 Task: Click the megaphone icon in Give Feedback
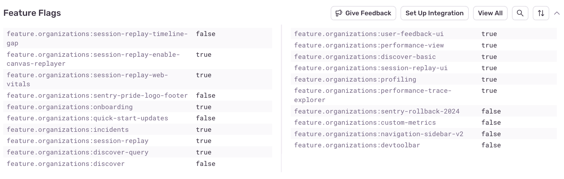(x=339, y=13)
